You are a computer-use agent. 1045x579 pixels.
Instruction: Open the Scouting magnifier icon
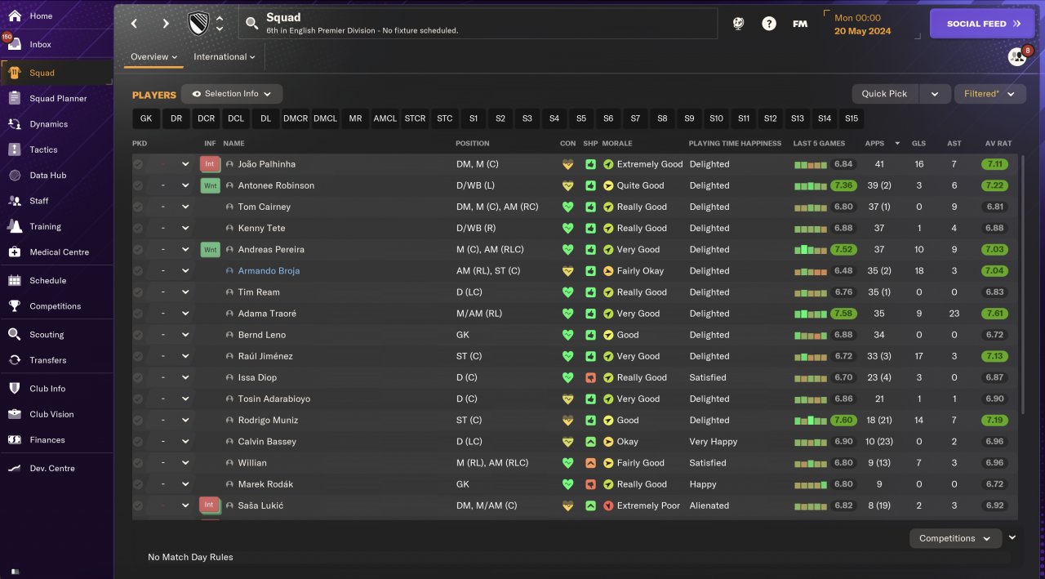(15, 334)
